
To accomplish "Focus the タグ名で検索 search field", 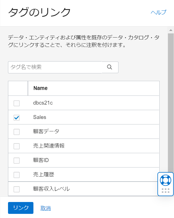I will (x=55, y=67).
